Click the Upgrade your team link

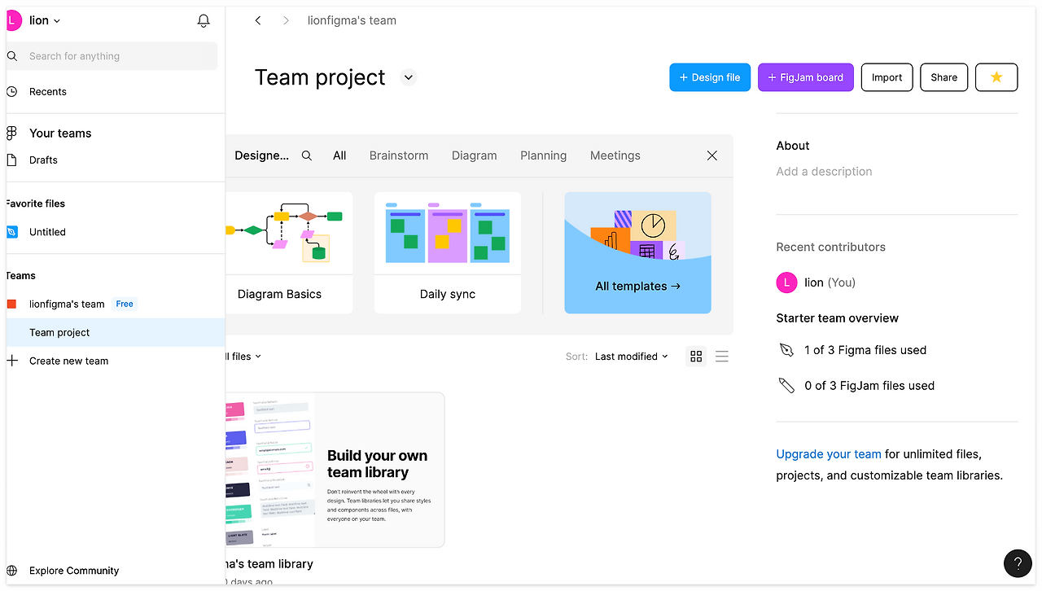pos(829,454)
